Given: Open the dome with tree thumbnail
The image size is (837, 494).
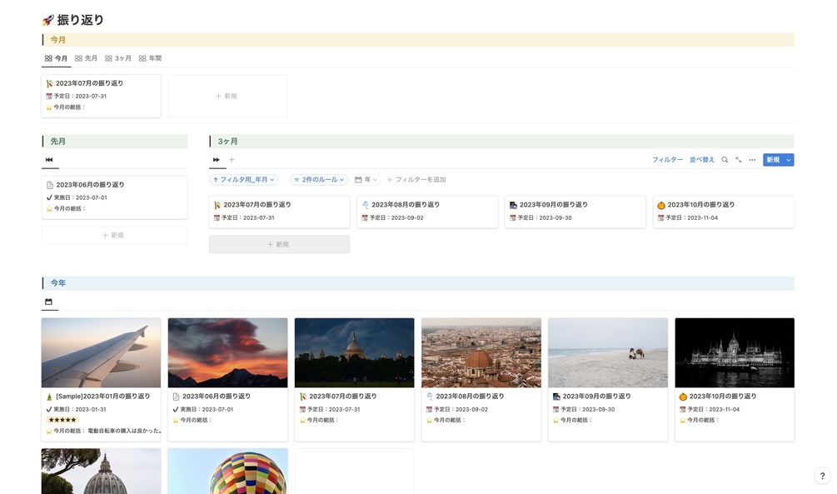Looking at the screenshot, I should pos(101,471).
